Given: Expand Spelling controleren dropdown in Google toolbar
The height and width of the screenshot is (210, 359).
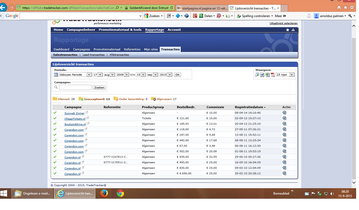Looking at the screenshot, I should coord(272,16).
